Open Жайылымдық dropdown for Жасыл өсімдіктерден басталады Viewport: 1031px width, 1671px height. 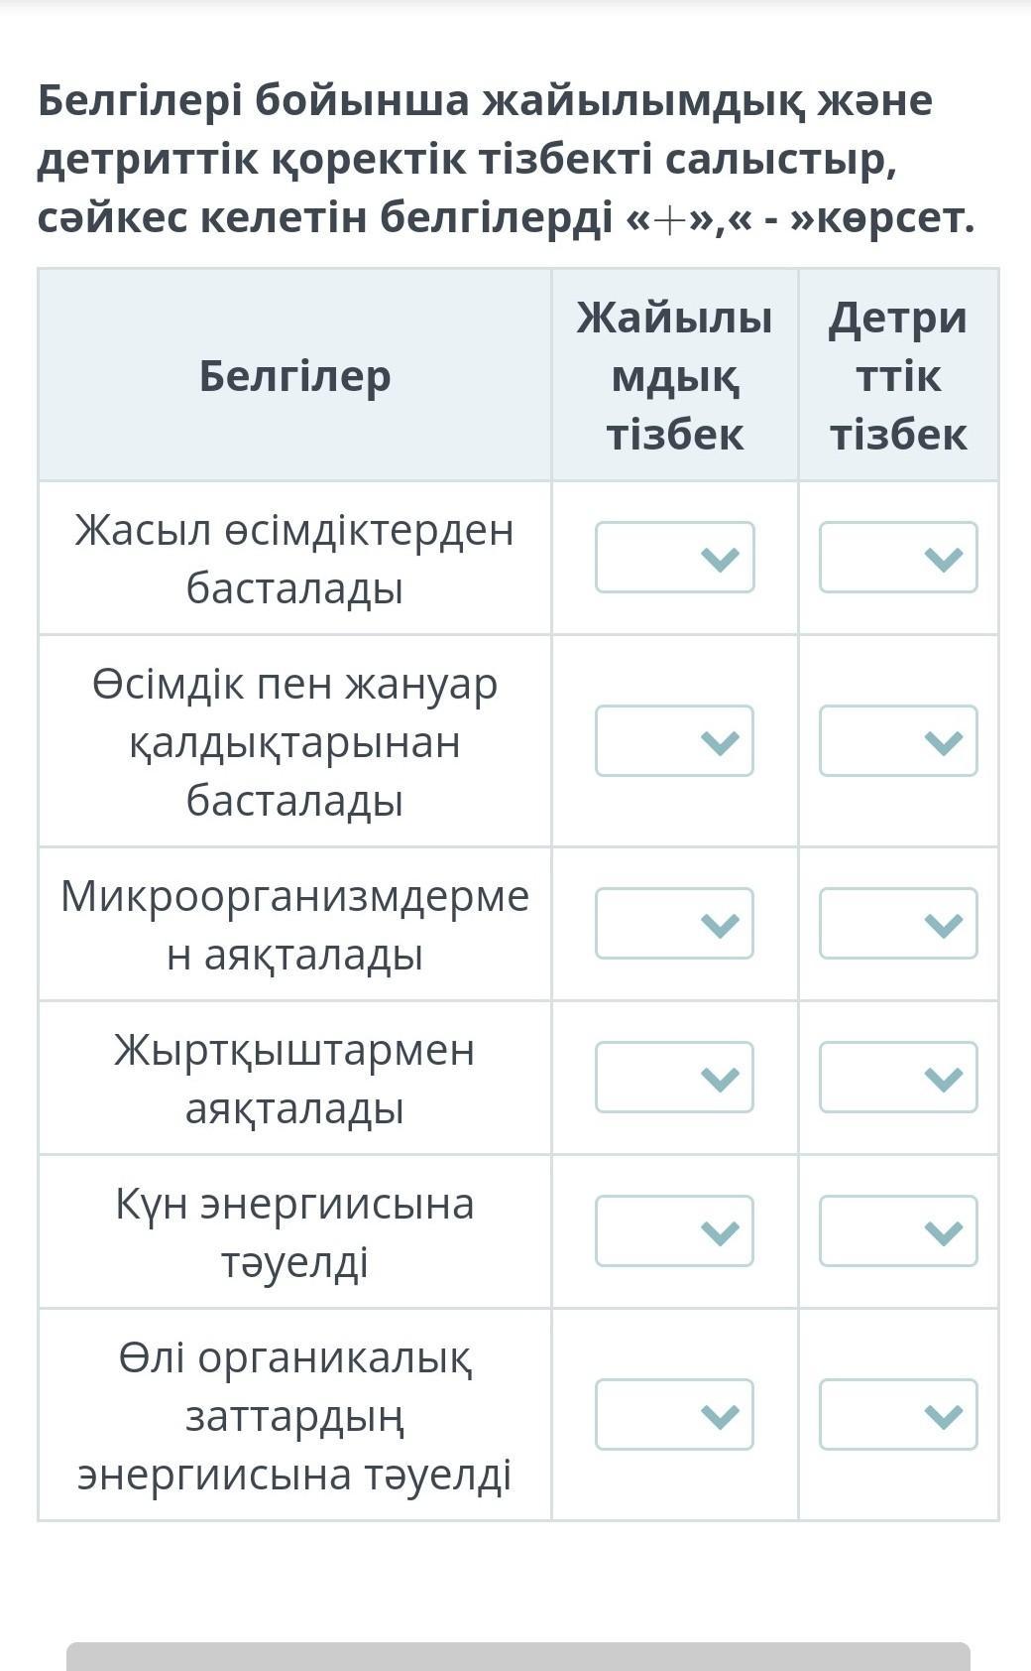[x=674, y=558]
